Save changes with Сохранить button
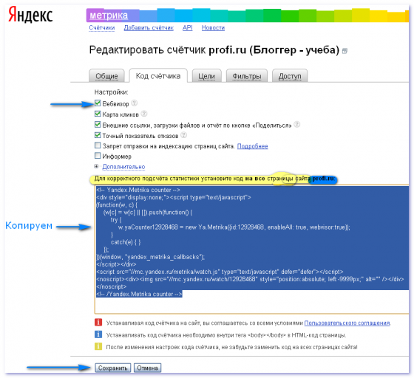 112,368
